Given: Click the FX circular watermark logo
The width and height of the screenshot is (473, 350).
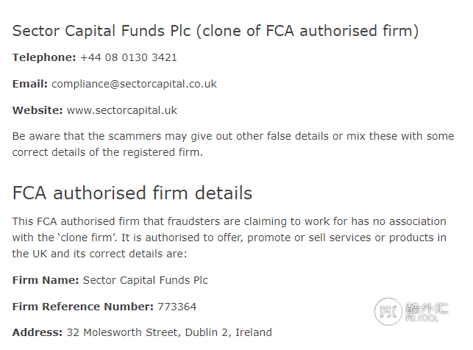Looking at the screenshot, I should [388, 312].
